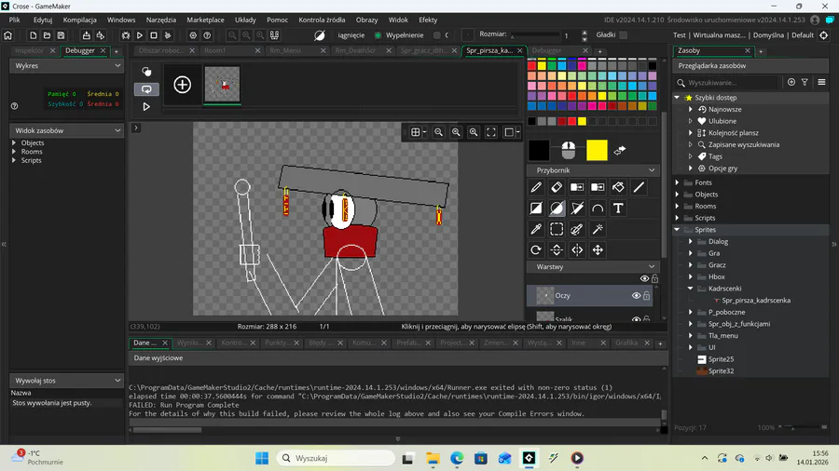Switch to the Rm_Menu tab
This screenshot has width=839, height=471.
point(285,50)
